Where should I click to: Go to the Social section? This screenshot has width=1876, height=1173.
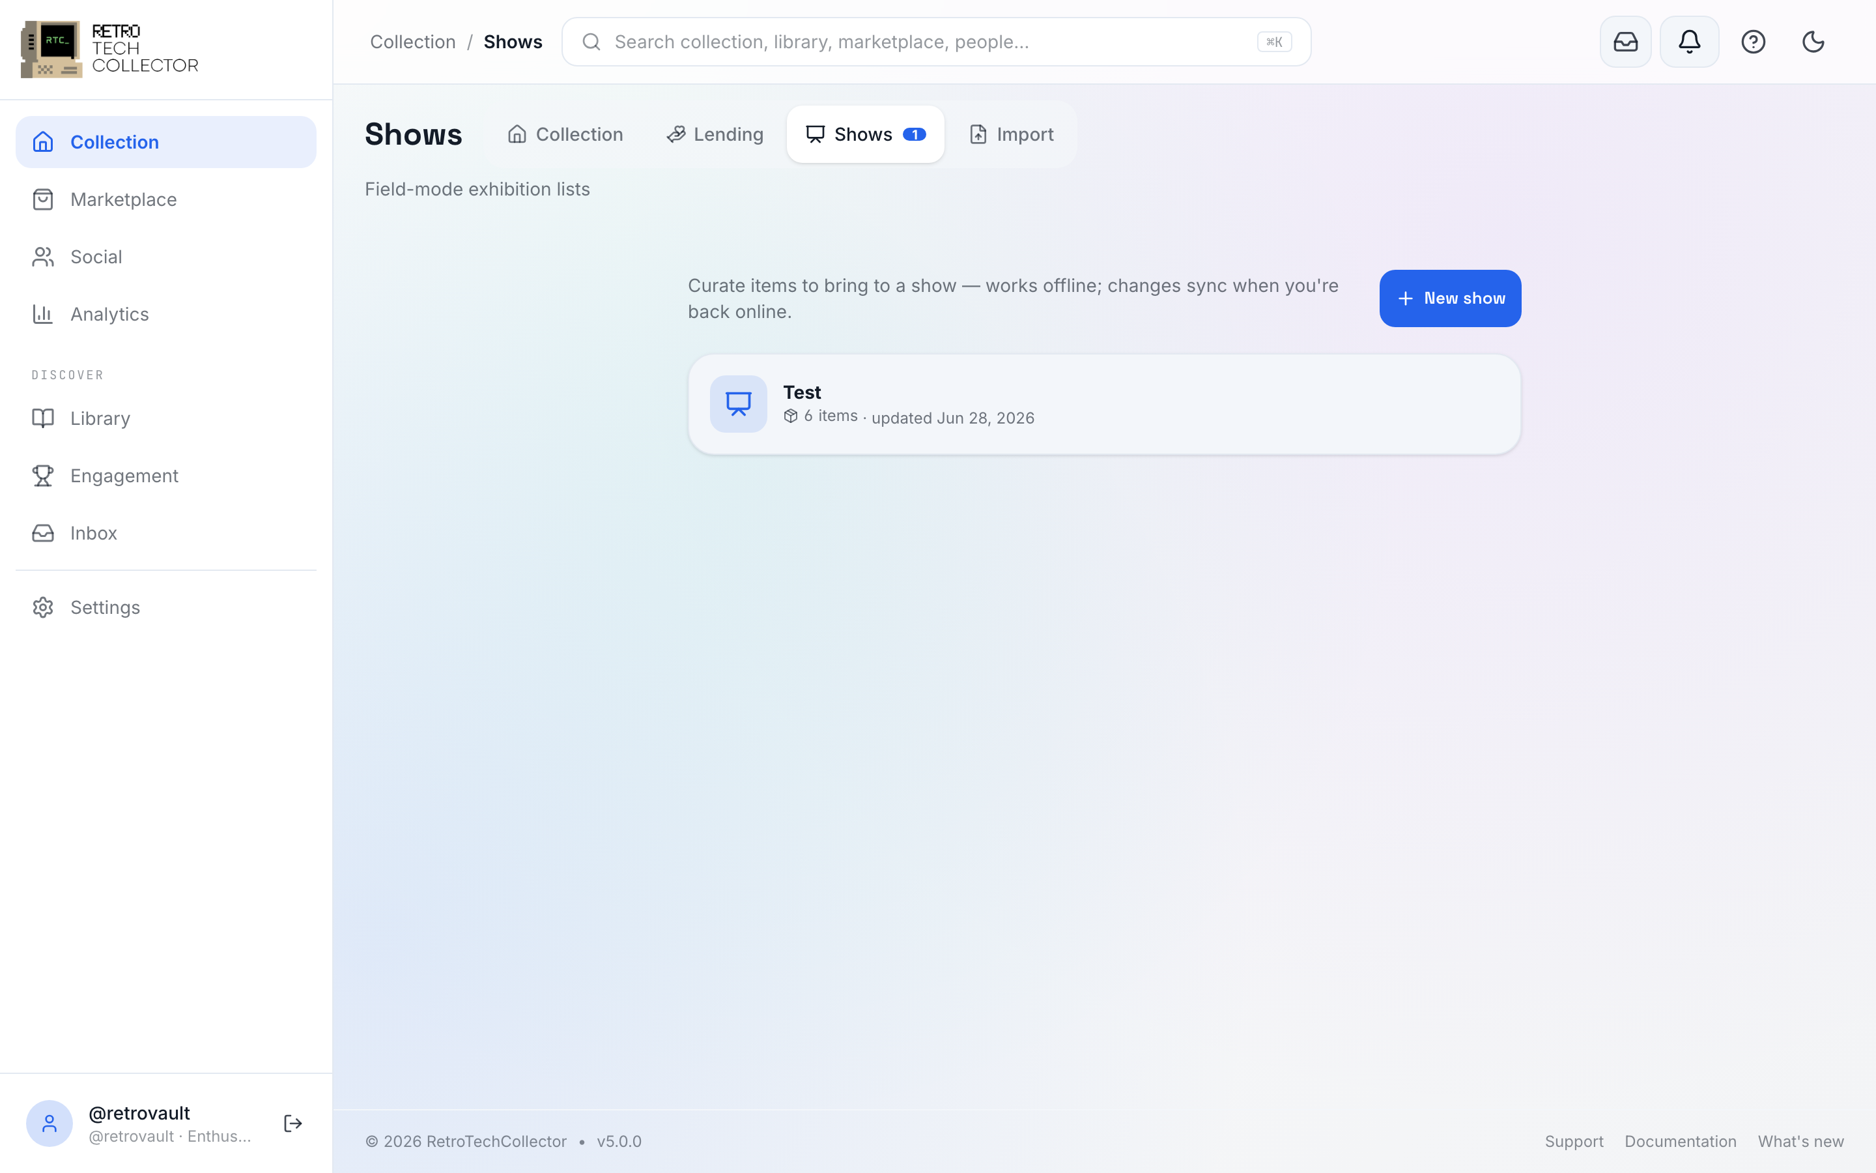[x=166, y=257]
